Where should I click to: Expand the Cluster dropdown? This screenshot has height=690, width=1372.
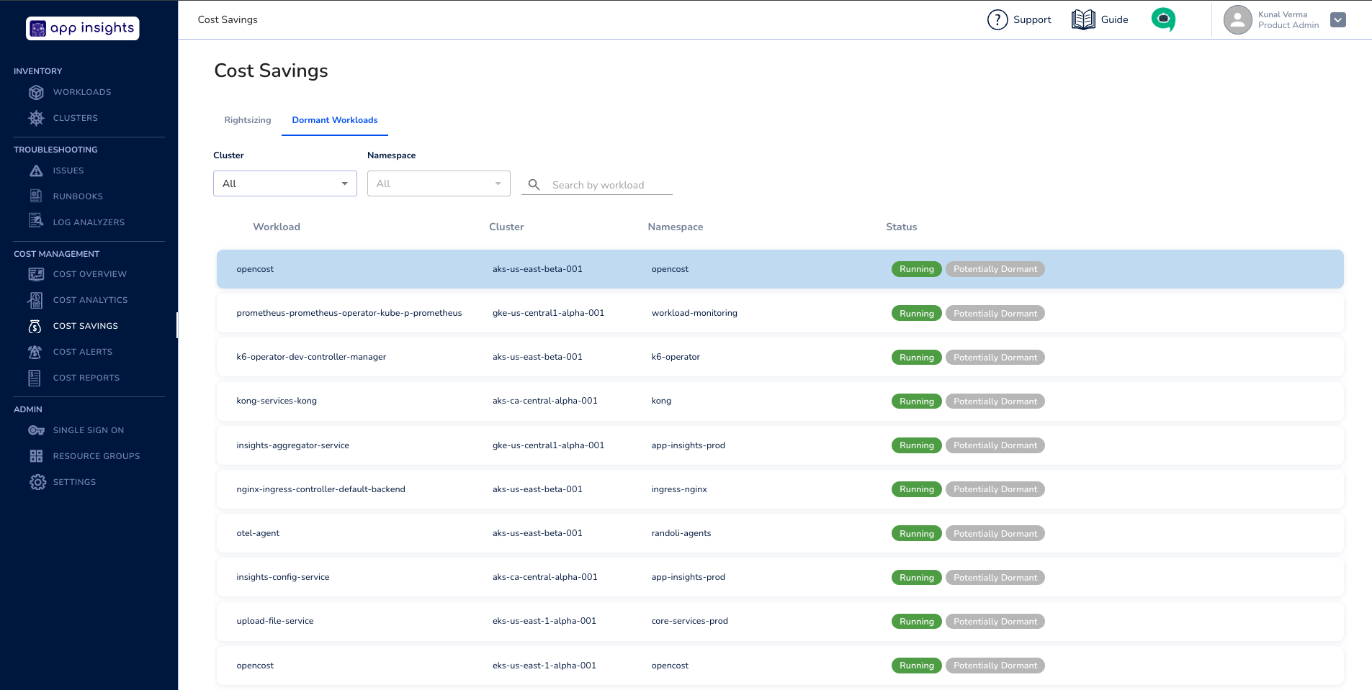coord(284,183)
